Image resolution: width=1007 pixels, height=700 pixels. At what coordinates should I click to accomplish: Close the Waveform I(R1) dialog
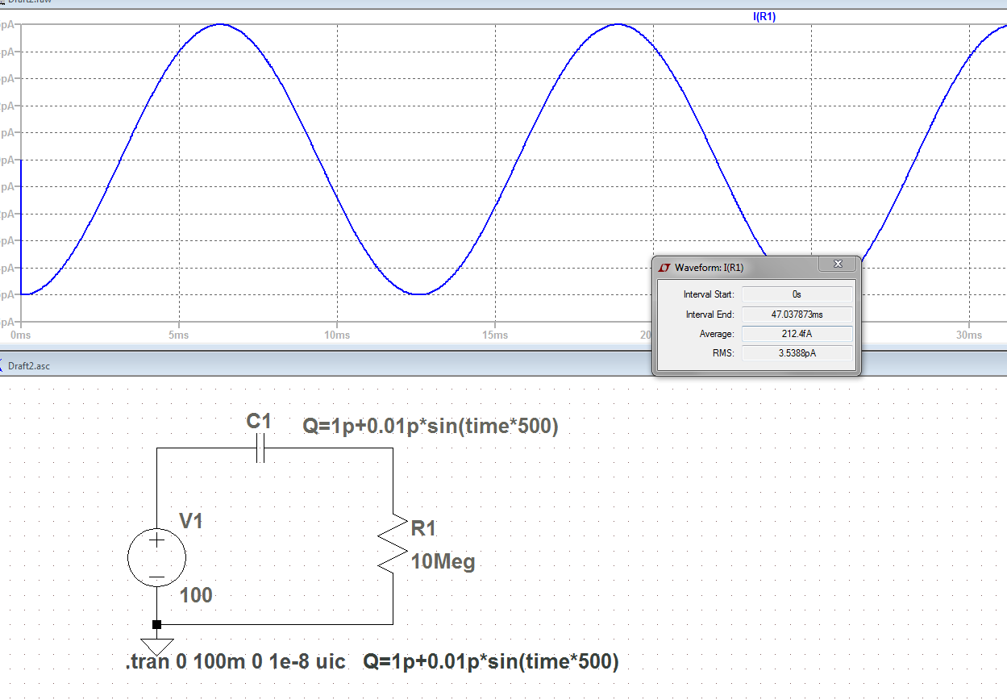click(837, 265)
